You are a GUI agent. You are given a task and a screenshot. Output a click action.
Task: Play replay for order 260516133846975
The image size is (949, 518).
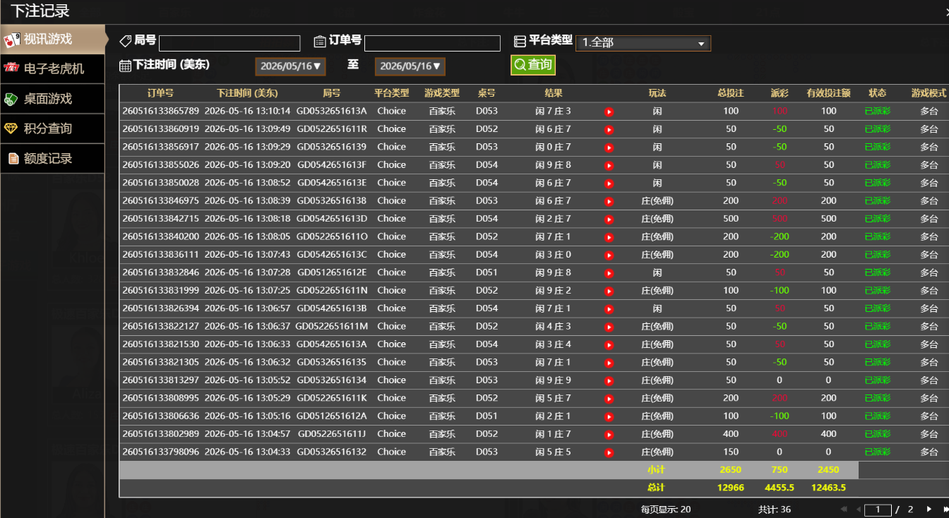point(609,201)
